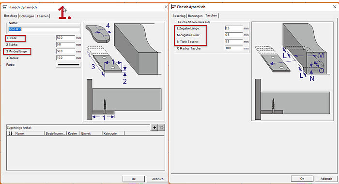Sort by Bestellnumm... column header
339x184 pixels.
click(x=55, y=133)
